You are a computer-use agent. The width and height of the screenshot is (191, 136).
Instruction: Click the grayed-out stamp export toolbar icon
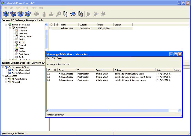51,14
